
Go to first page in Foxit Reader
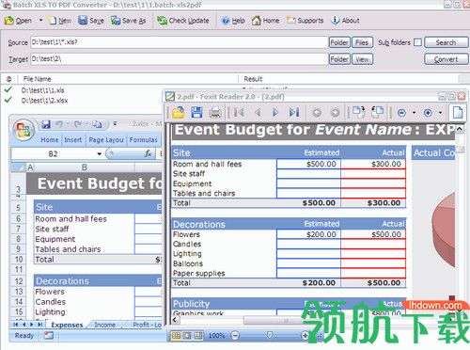[239, 112]
